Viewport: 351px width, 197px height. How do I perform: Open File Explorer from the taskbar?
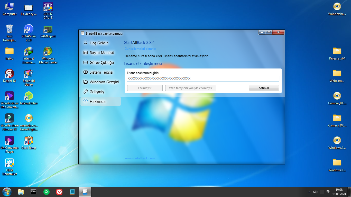pyautogui.click(x=21, y=192)
